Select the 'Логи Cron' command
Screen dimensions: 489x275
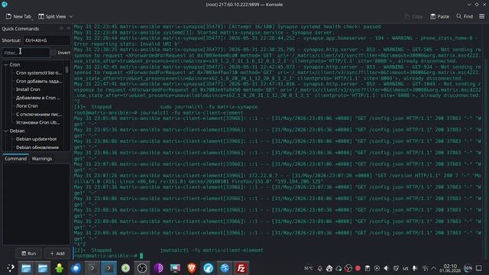[27, 105]
